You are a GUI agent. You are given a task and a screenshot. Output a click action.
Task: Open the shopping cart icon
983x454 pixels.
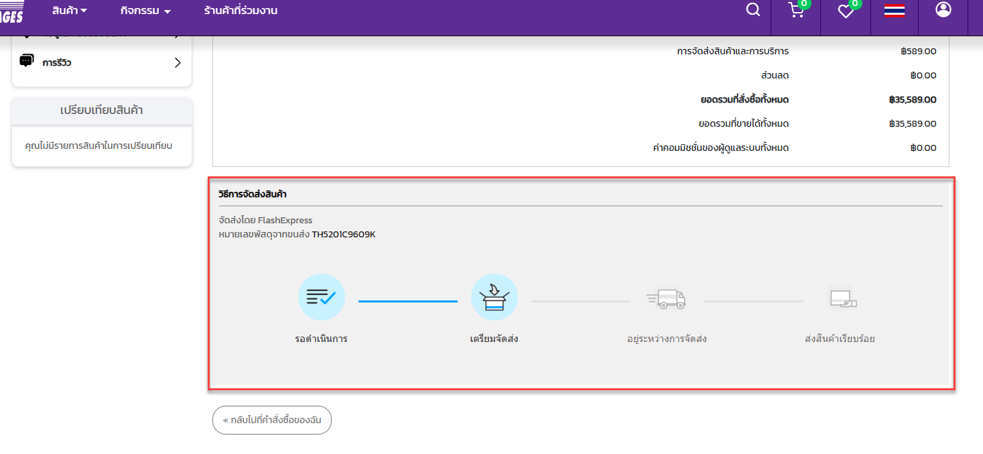point(795,11)
